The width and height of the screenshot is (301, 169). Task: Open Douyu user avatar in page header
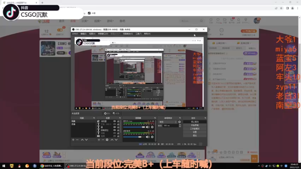click(257, 21)
